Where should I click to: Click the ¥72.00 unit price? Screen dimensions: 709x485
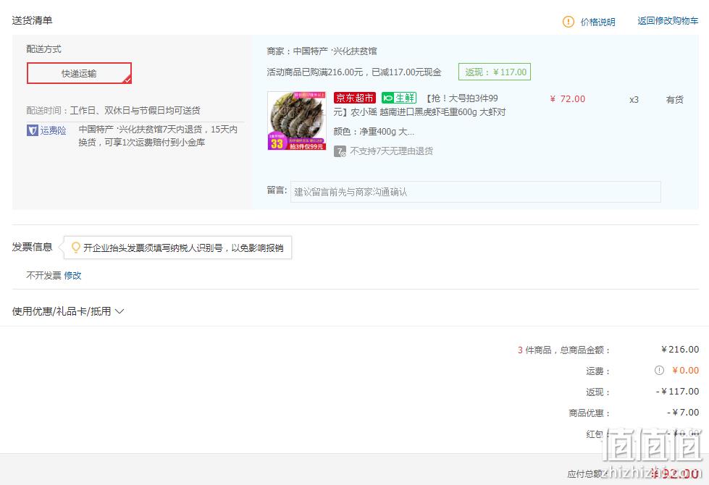pos(568,99)
